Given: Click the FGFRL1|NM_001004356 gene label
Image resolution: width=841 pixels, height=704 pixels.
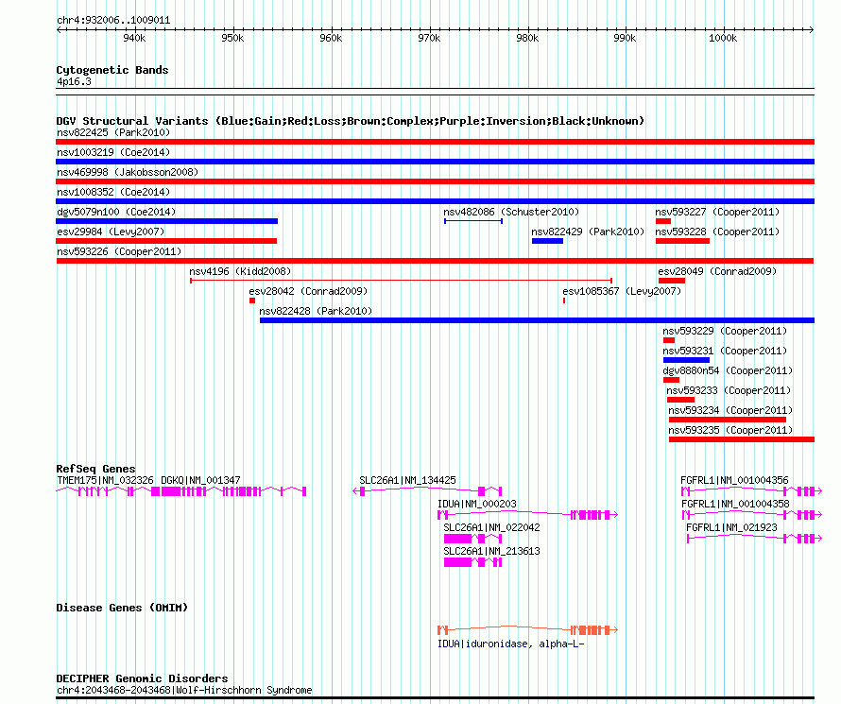Looking at the screenshot, I should click(x=734, y=480).
